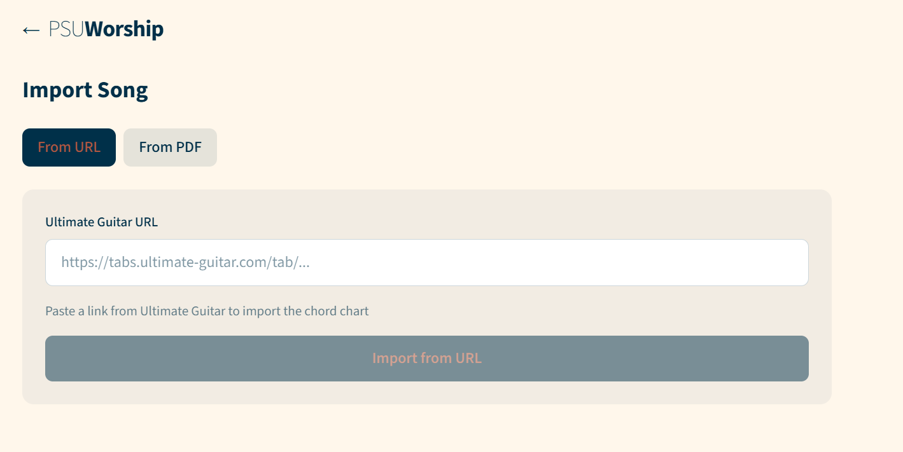This screenshot has width=903, height=452.
Task: Focus the Ultimate Guitar URL field
Action: [426, 263]
